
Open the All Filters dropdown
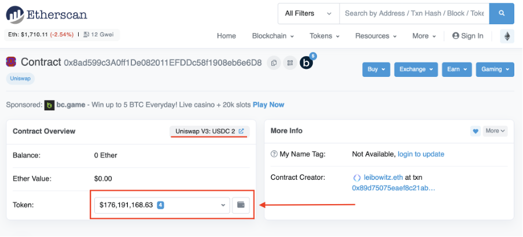pyautogui.click(x=308, y=13)
